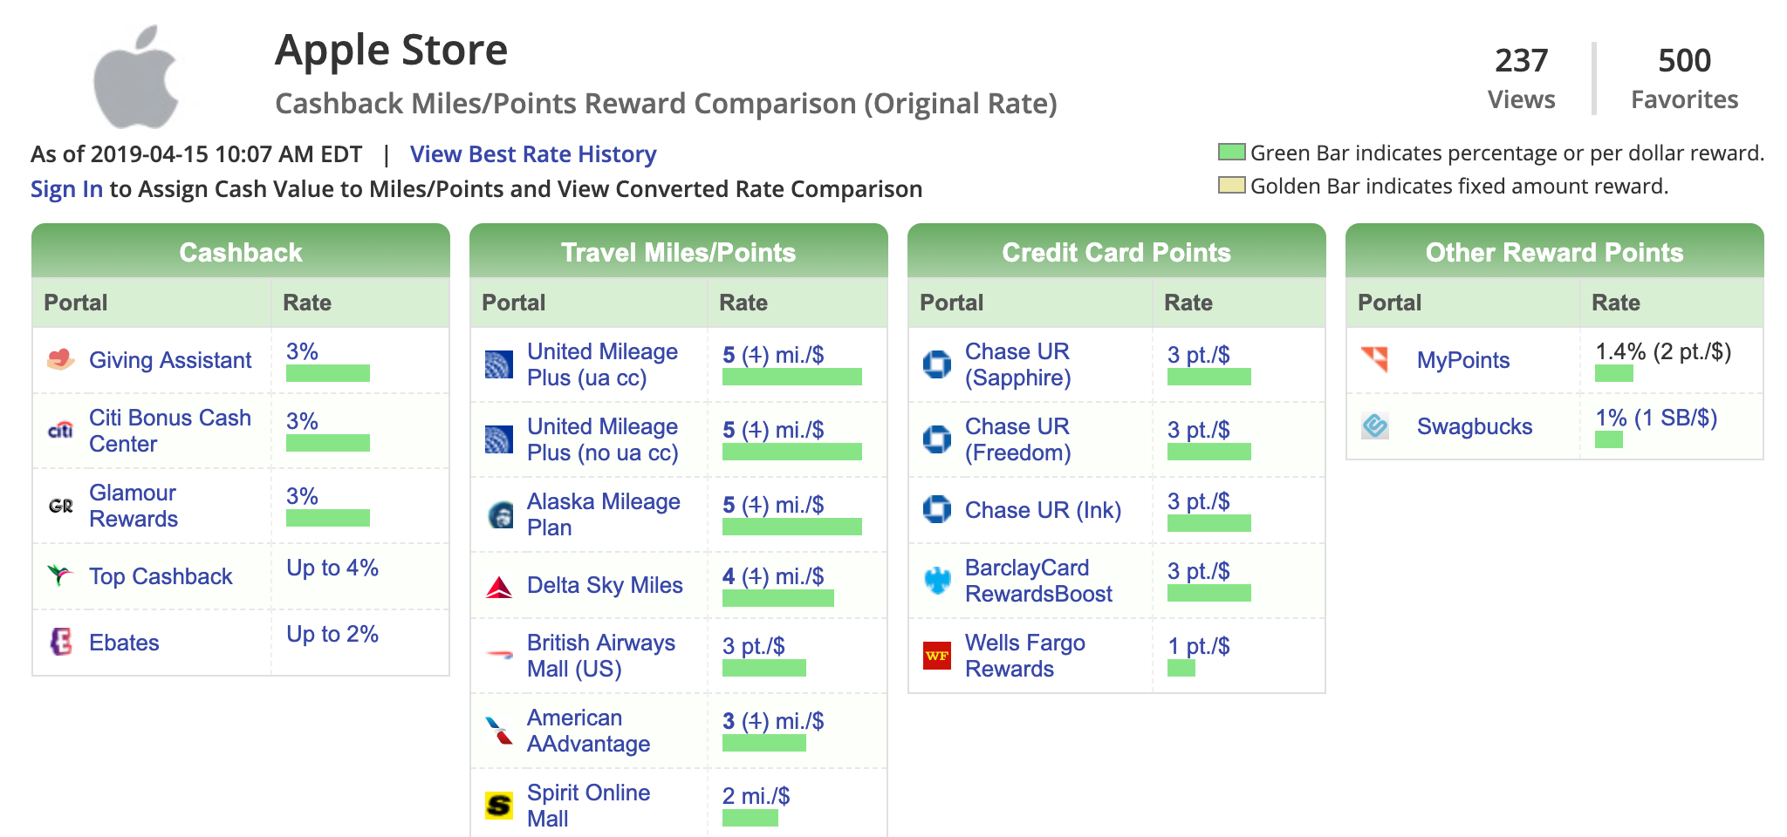Click the Top Cashback hummingbird icon
The width and height of the screenshot is (1787, 837).
(60, 575)
